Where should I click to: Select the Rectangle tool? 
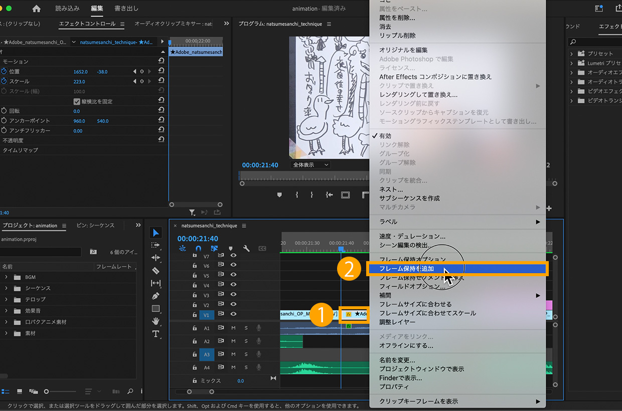(155, 308)
